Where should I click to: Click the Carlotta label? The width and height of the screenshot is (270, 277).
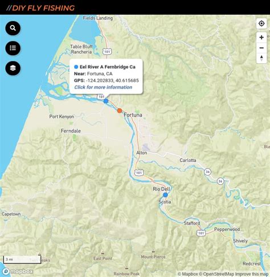pyautogui.click(x=188, y=160)
